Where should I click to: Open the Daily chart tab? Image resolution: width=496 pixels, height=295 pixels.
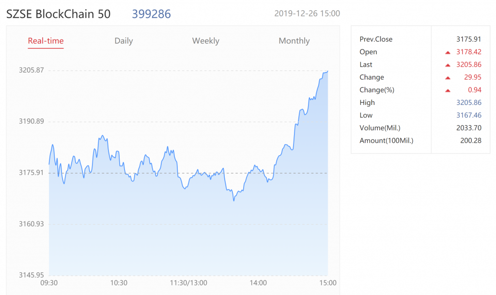(124, 41)
